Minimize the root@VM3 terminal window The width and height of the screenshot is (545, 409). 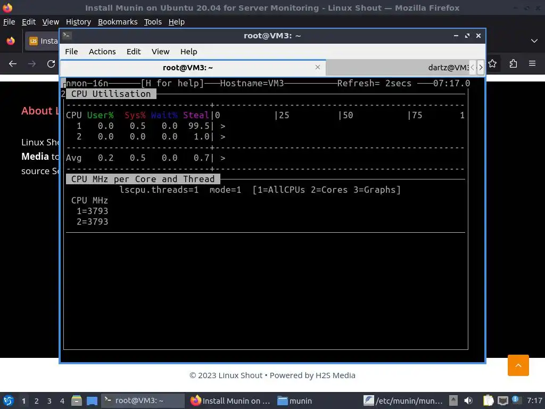456,36
